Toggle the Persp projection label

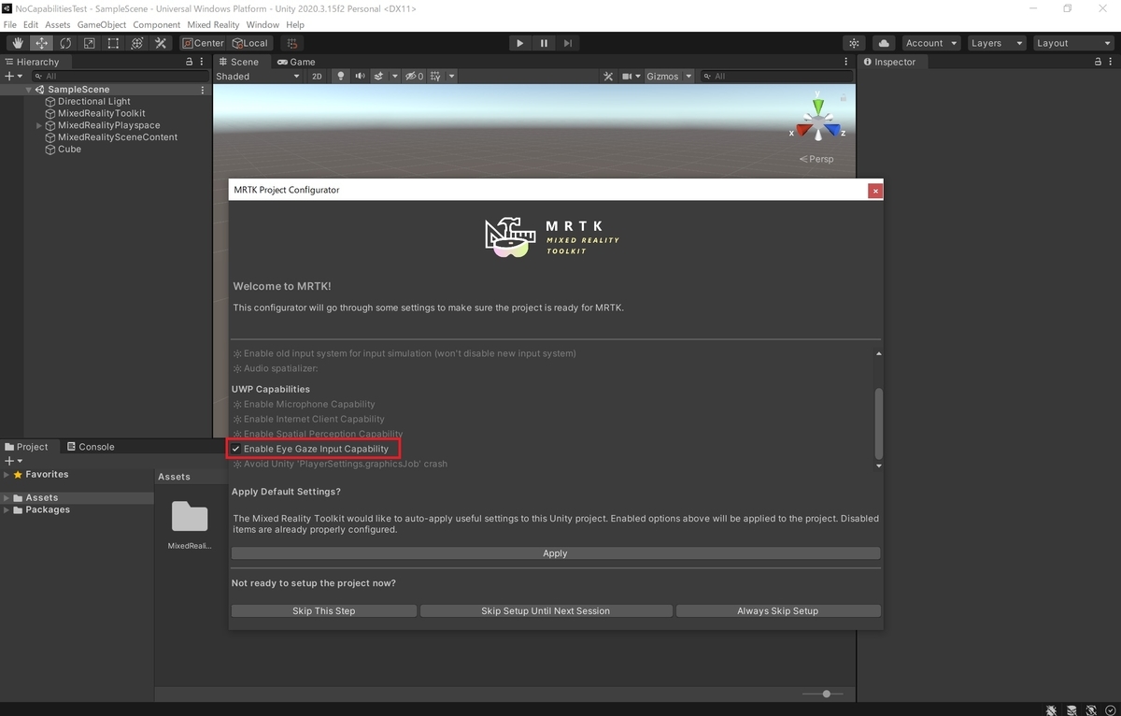click(x=816, y=159)
